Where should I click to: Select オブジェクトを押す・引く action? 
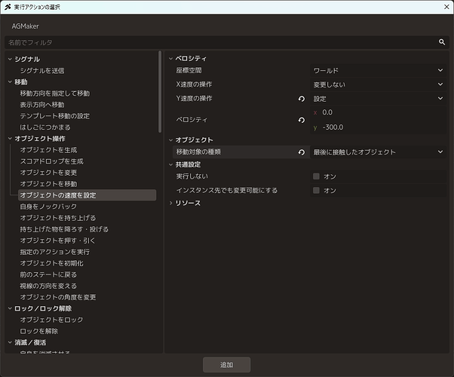pos(57,241)
